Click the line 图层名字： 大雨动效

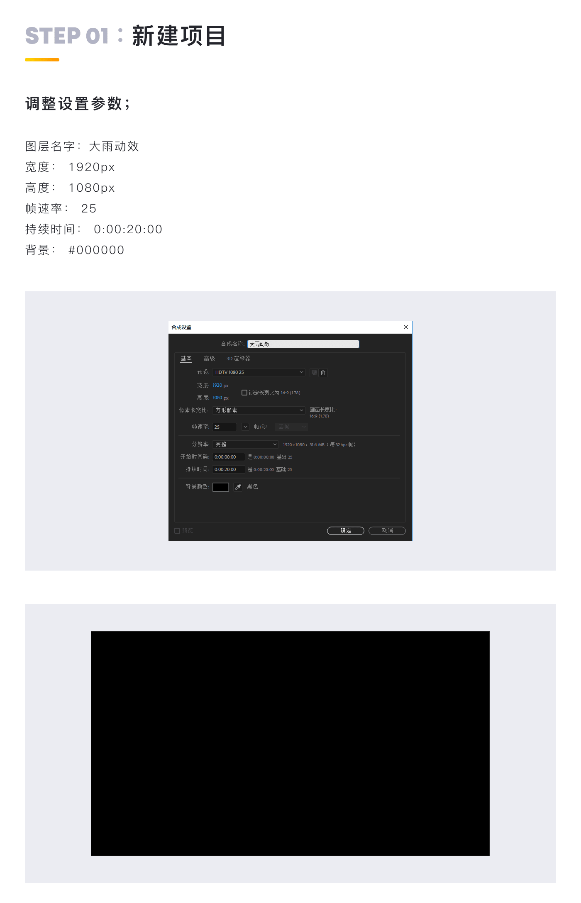82,146
